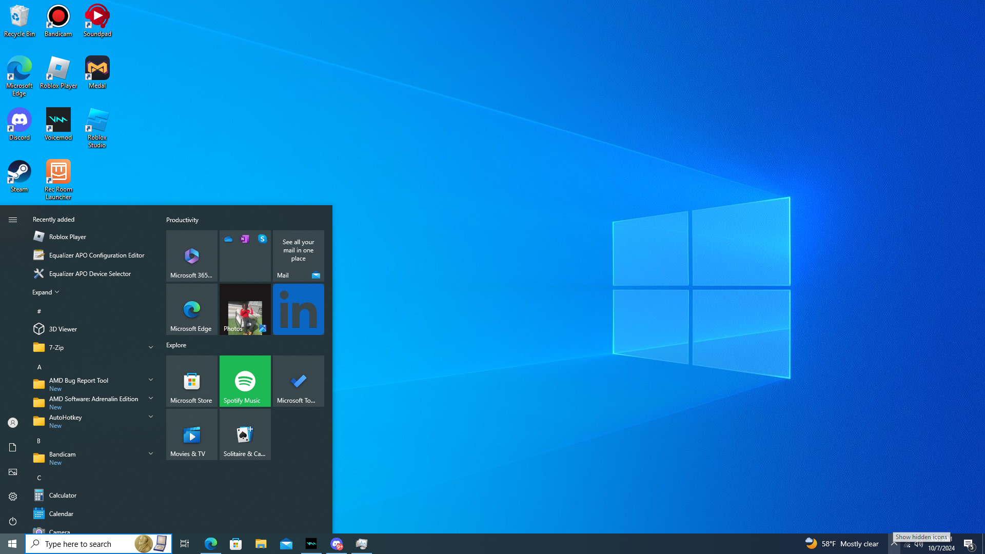Open Discord from the taskbar

tap(337, 544)
